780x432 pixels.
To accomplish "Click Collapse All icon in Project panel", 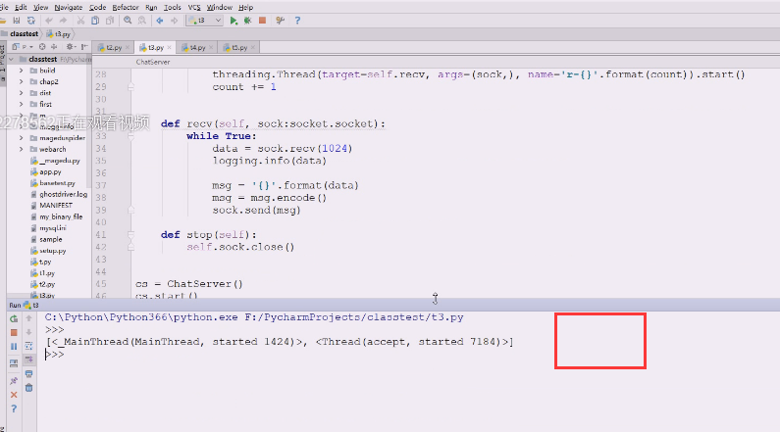I will [x=54, y=47].
